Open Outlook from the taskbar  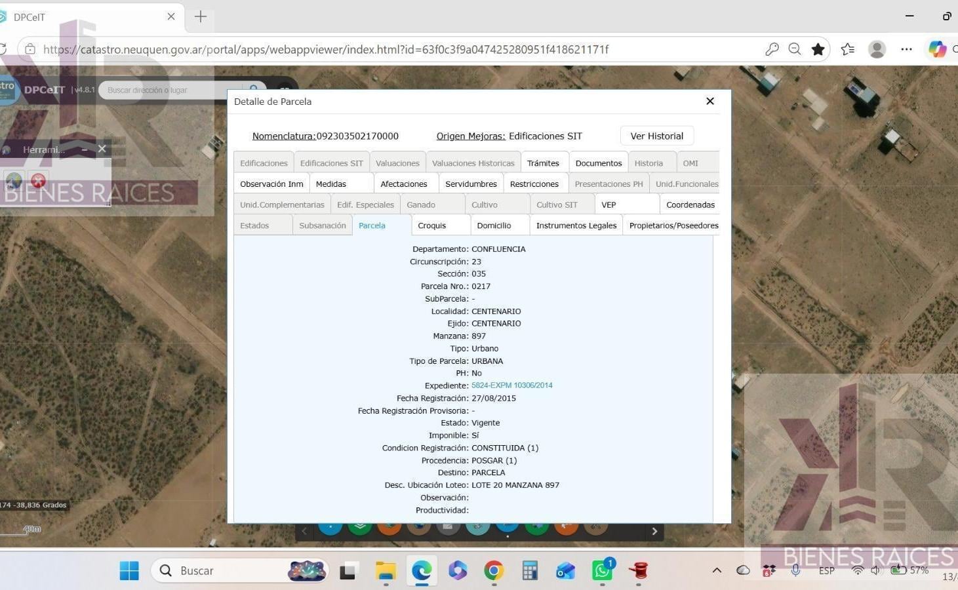tap(565, 571)
